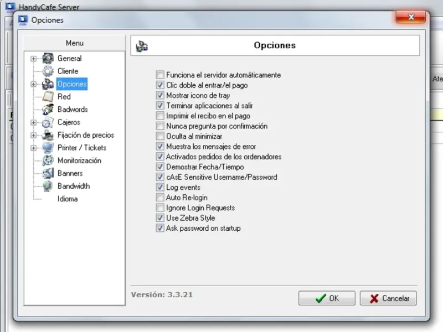Click the Opciones dialog title bar icon
Image resolution: width=443 pixels, height=332 pixels.
pos(23,20)
